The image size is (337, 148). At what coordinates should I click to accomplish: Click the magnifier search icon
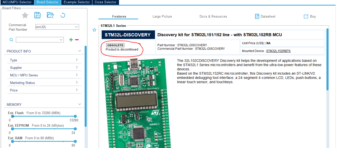(11, 40)
